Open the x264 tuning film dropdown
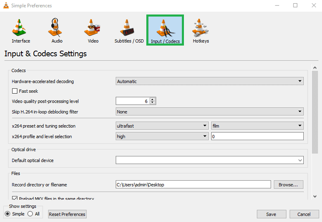Image resolution: width=322 pixels, height=222 pixels. coord(258,125)
